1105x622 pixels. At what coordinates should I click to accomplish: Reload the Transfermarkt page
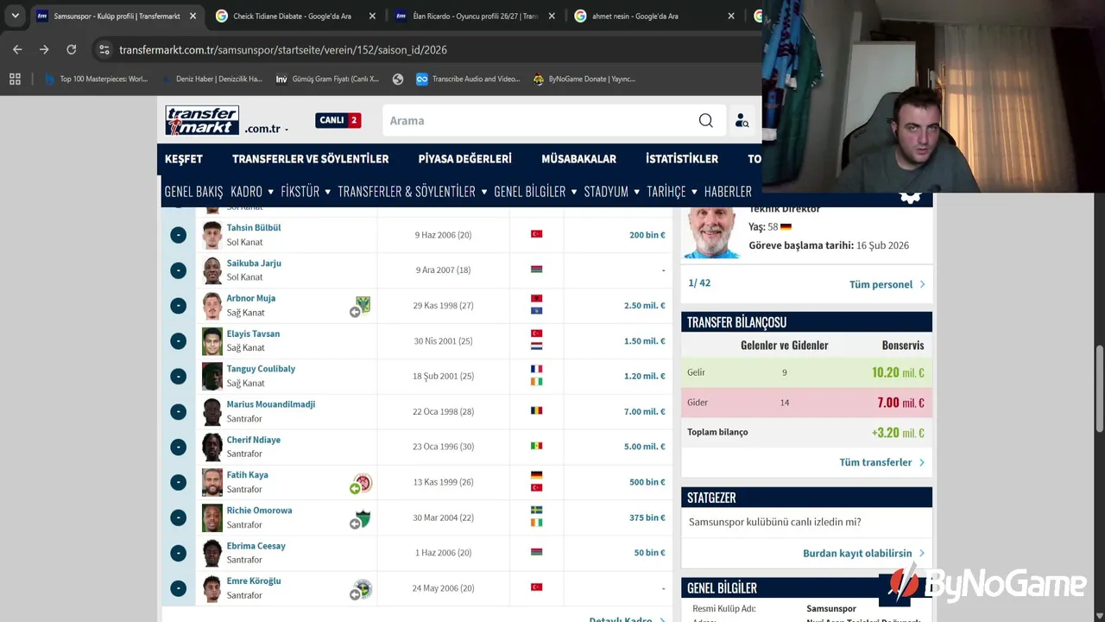pos(72,50)
